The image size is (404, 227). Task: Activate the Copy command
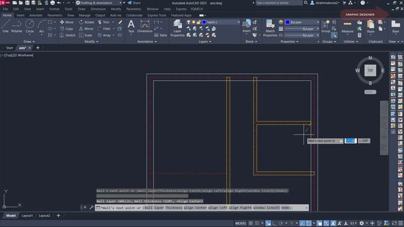click(x=67, y=29)
